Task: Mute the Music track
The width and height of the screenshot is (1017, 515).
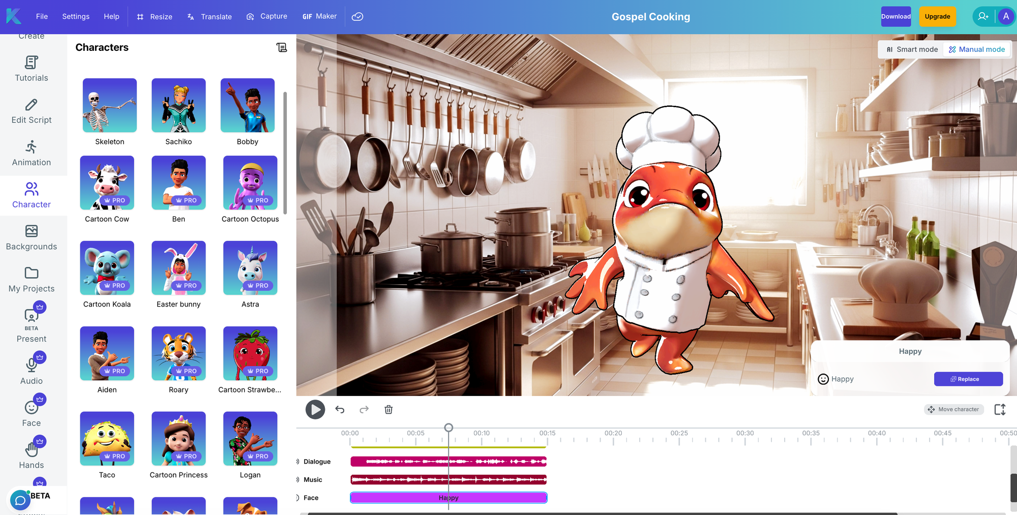Action: pyautogui.click(x=297, y=479)
